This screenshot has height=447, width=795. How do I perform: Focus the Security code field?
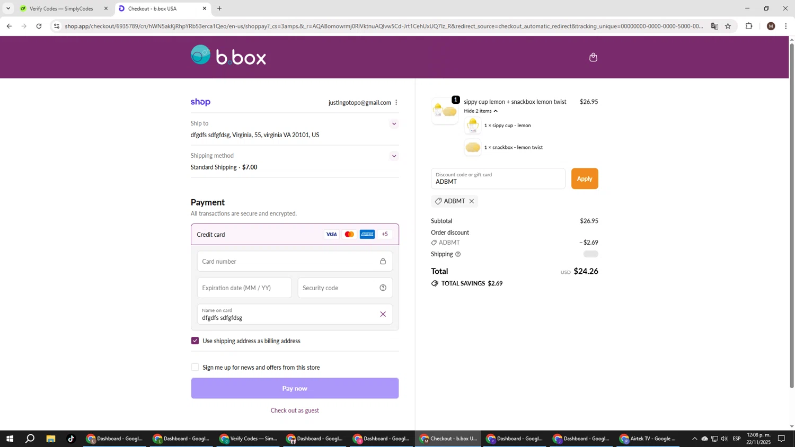pos(345,288)
